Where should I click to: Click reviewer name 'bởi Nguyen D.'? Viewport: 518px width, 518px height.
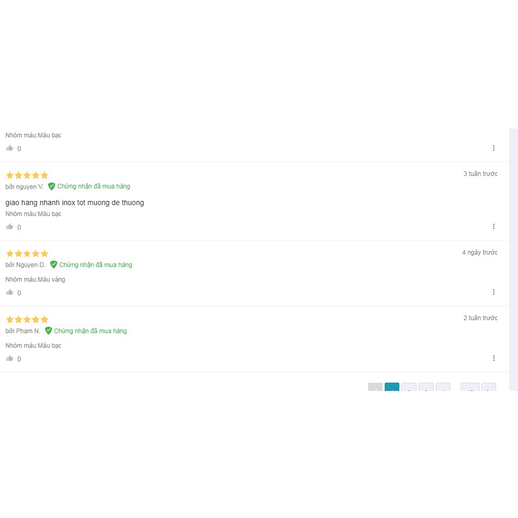tap(26, 265)
